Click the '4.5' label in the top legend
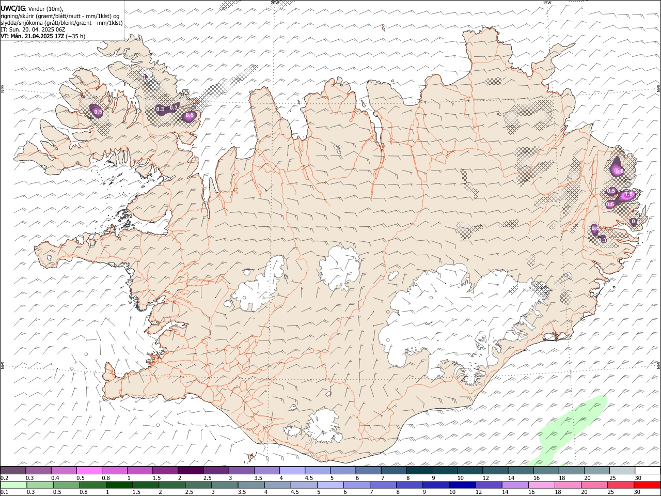 pos(309,478)
